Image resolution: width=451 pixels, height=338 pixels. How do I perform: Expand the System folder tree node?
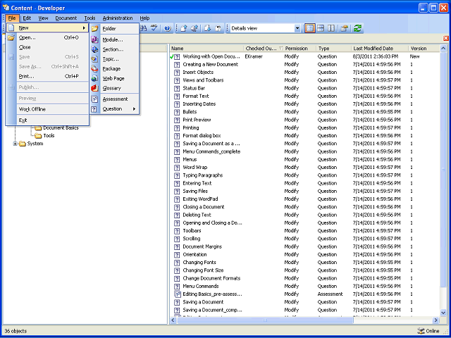point(16,144)
